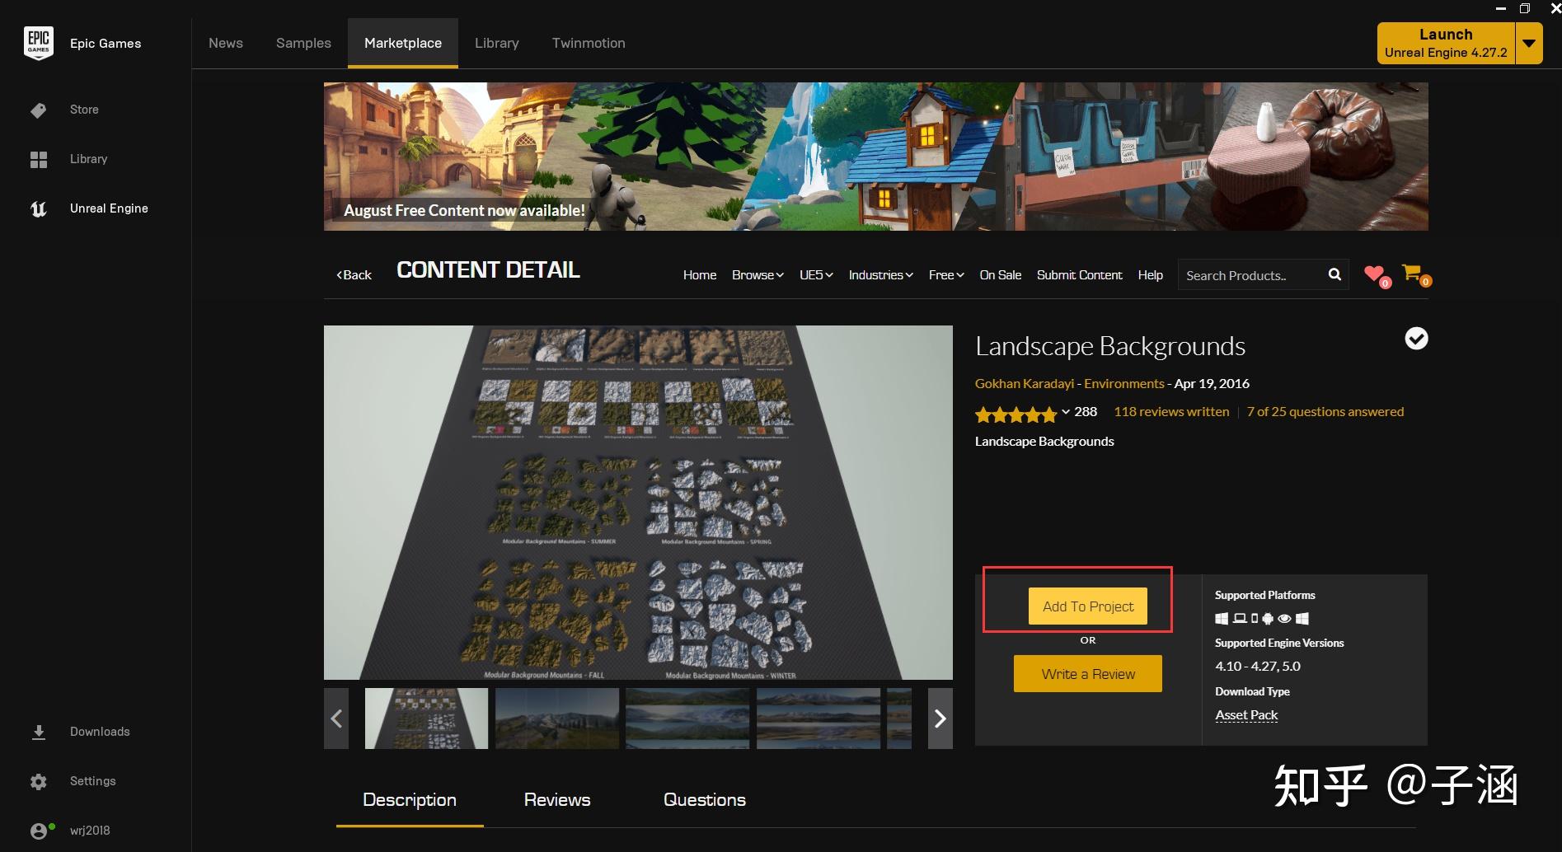Screen dimensions: 1562x852
Task: Click the Write a Review button
Action: pyautogui.click(x=1088, y=674)
